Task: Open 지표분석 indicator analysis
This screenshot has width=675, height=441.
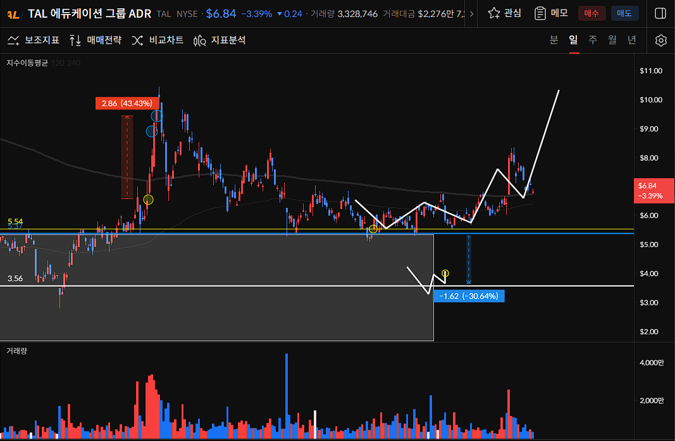Action: 220,40
